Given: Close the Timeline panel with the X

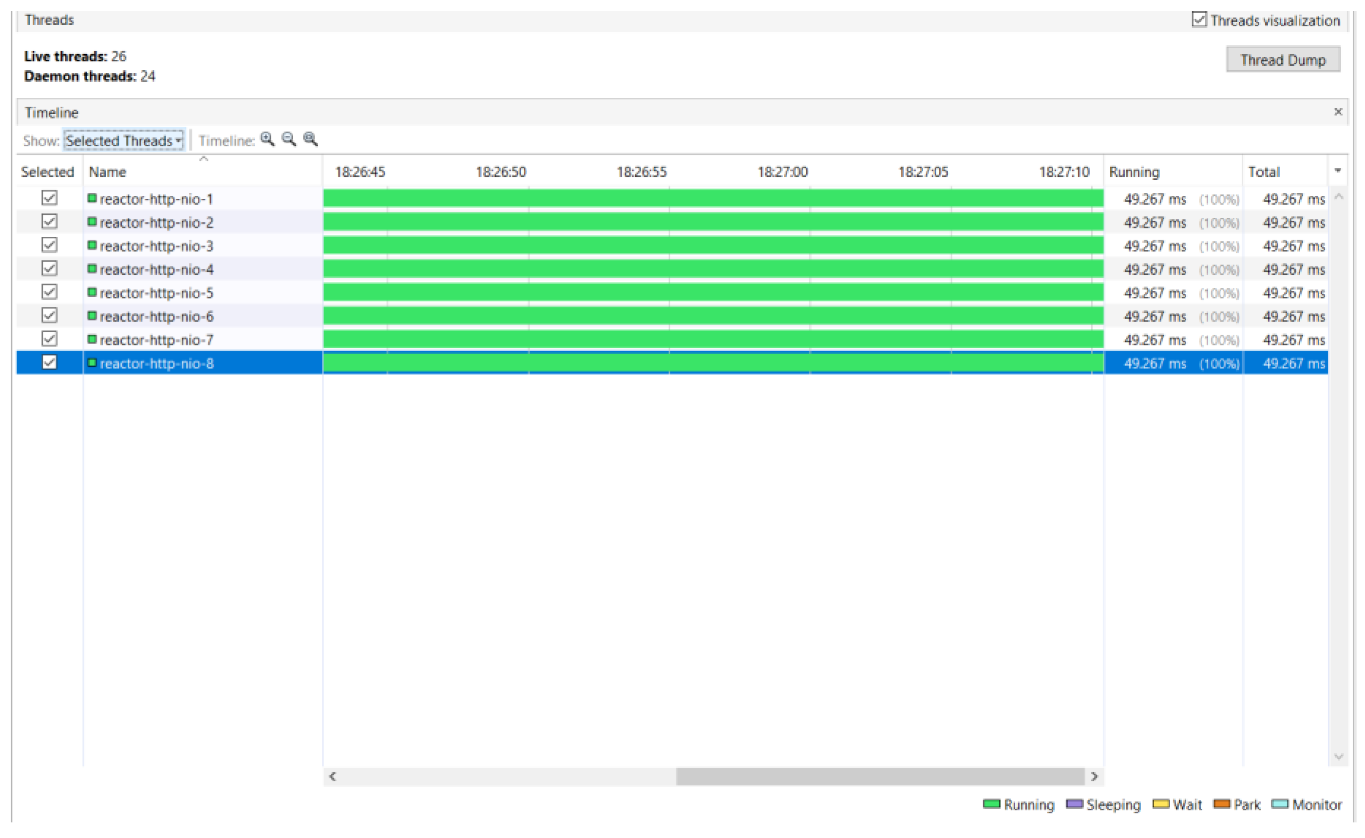Looking at the screenshot, I should (1338, 112).
